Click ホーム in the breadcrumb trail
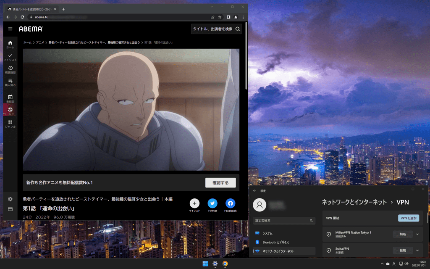The height and width of the screenshot is (269, 430). (x=27, y=42)
